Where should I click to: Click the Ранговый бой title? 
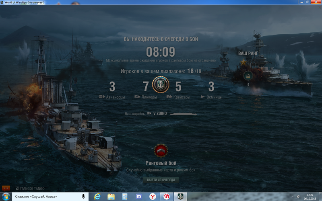(x=161, y=163)
